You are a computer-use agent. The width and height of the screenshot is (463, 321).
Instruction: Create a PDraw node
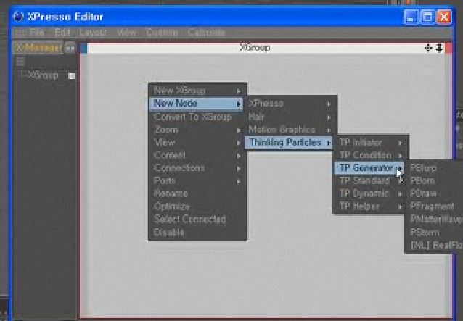tap(434, 193)
